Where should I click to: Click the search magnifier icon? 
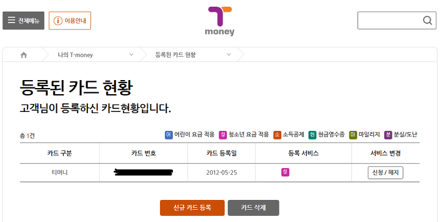[x=427, y=20]
